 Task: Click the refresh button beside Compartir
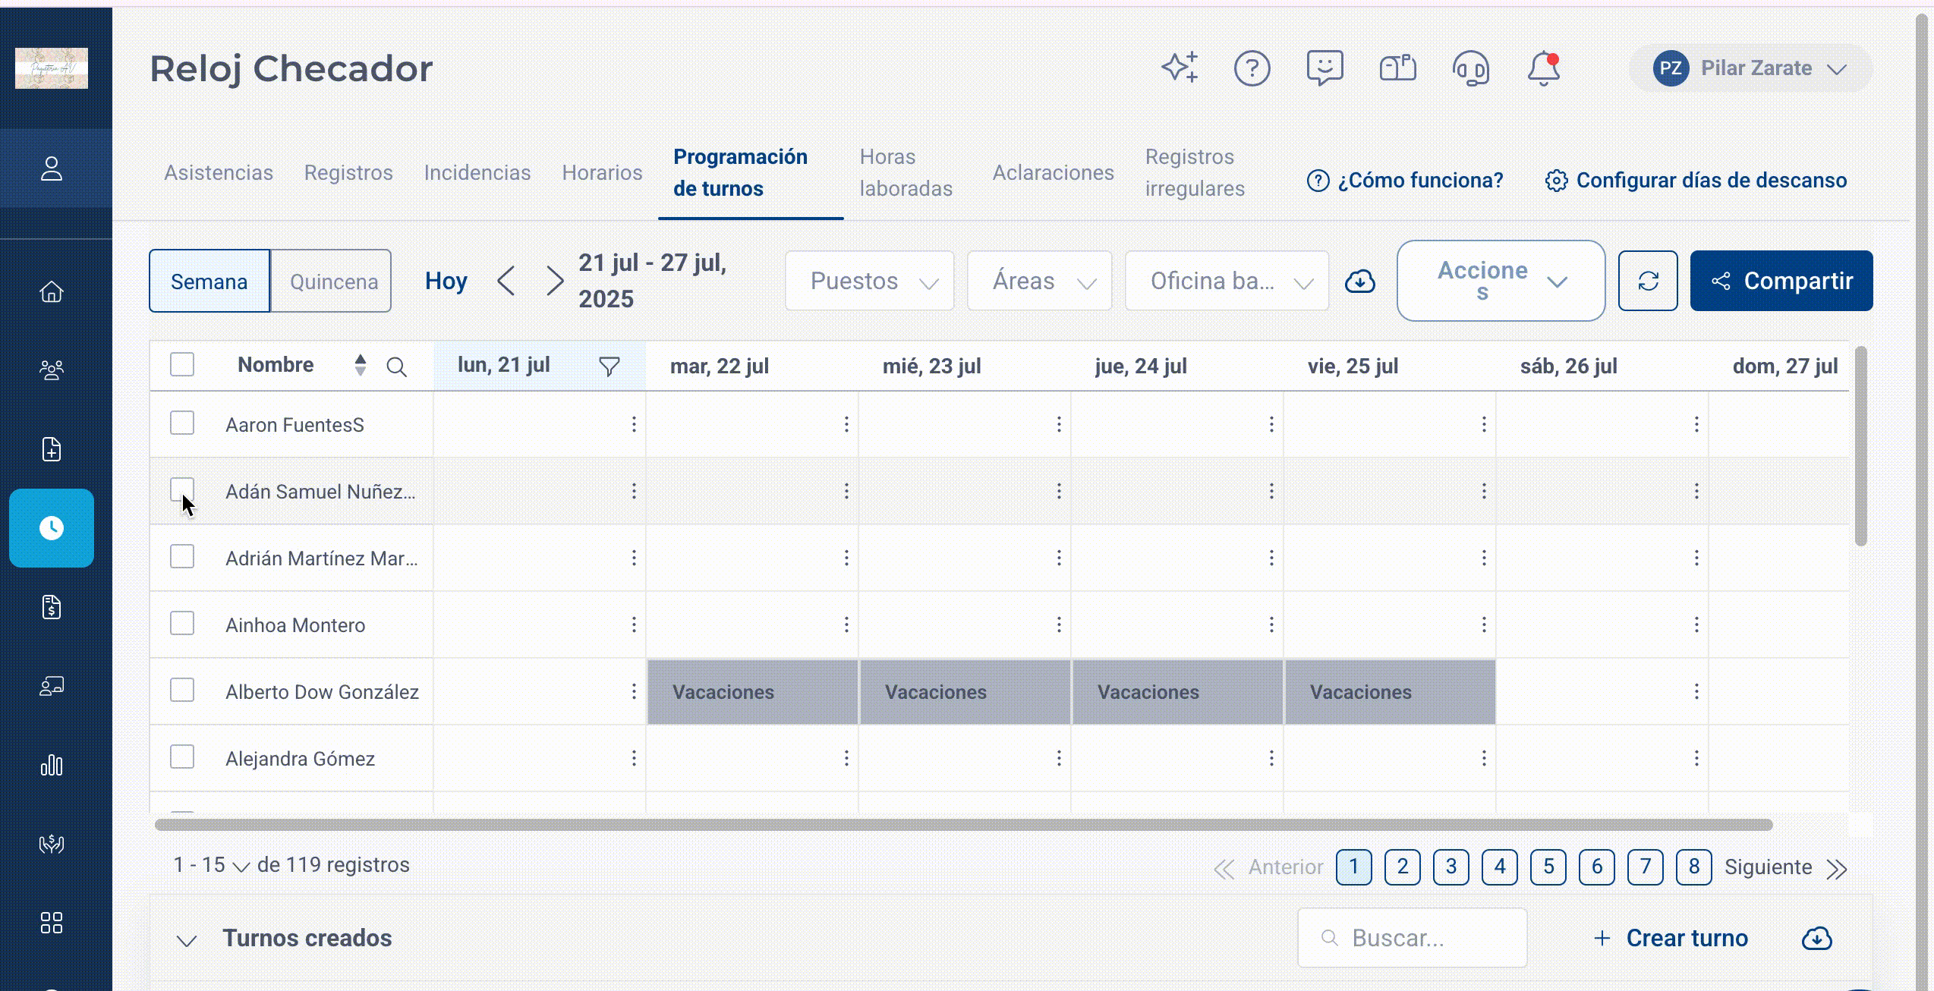[1648, 281]
